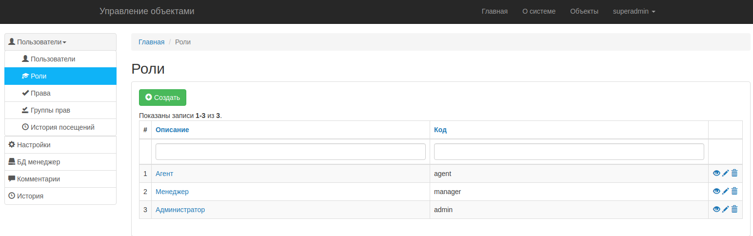Click the trash icon for Менеджер row
753x236 pixels.
(x=734, y=191)
